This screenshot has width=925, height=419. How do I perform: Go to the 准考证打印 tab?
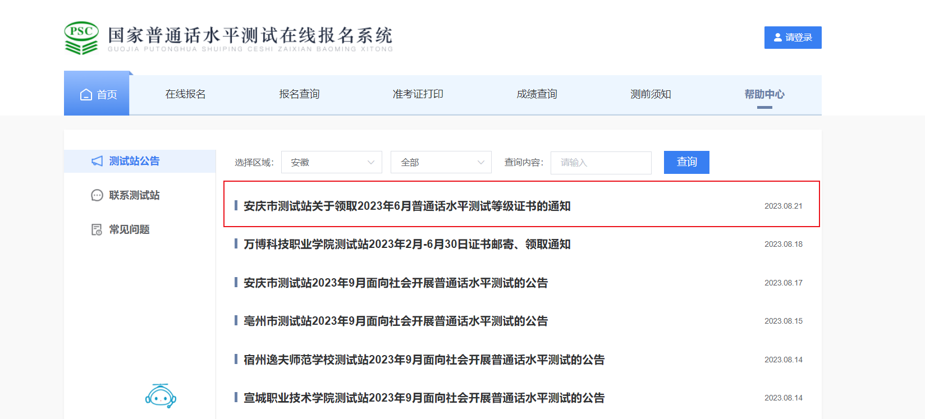coord(418,94)
